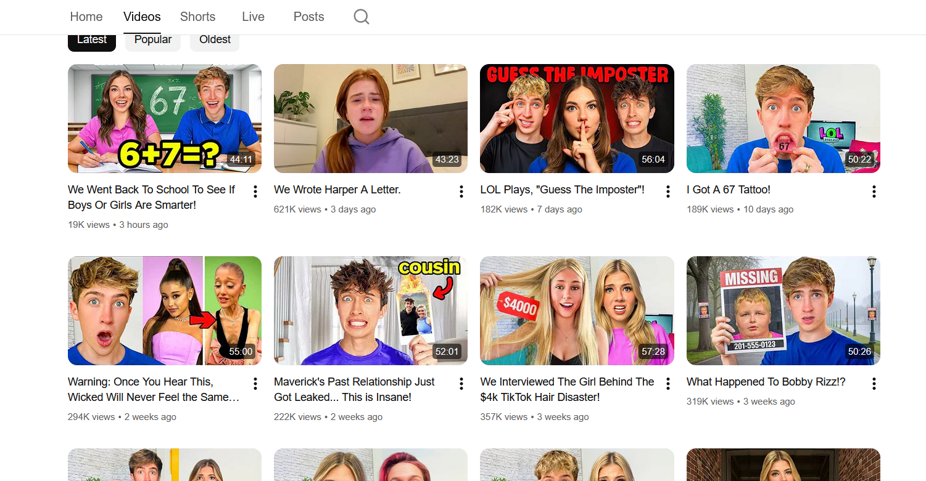This screenshot has height=481, width=926.
Task: Play the '$4000' hair video thumbnail
Action: pyautogui.click(x=577, y=310)
